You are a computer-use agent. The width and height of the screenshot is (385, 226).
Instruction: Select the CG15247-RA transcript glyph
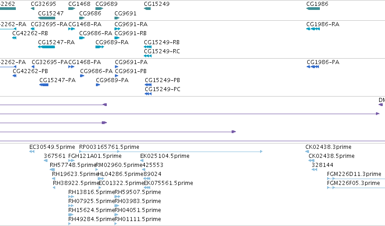tap(47, 47)
